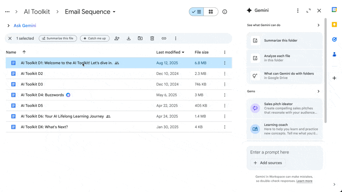Open more options for AI Toolkit D5 row

pos(225,106)
